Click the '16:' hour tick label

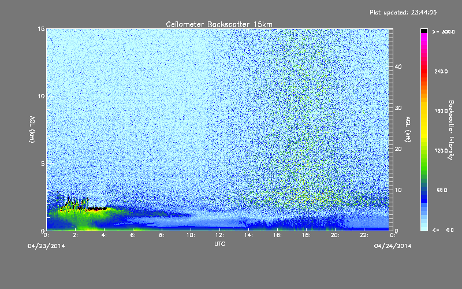click(278, 235)
